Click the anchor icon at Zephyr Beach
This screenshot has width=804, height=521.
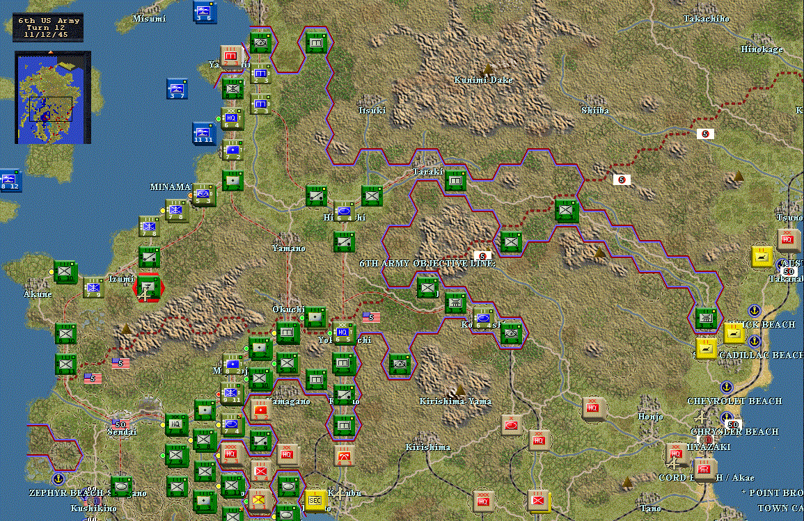pyautogui.click(x=58, y=479)
